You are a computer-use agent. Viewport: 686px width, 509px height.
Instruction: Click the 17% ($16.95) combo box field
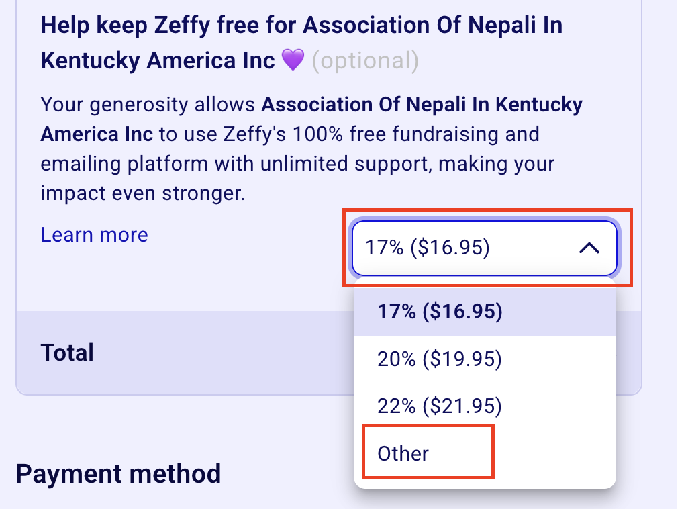point(485,248)
